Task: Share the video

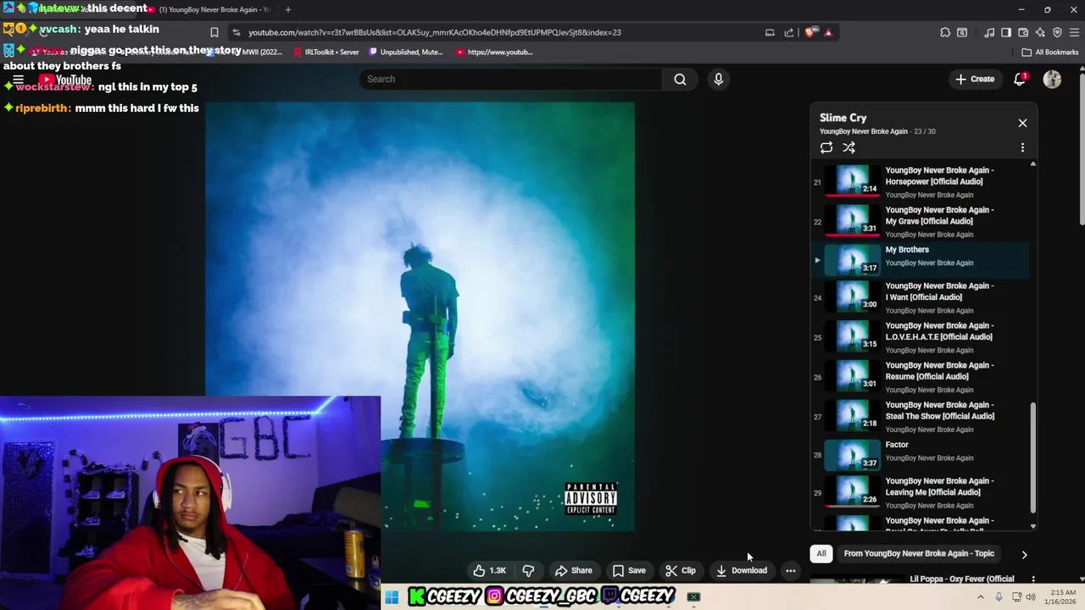Action: pyautogui.click(x=573, y=570)
